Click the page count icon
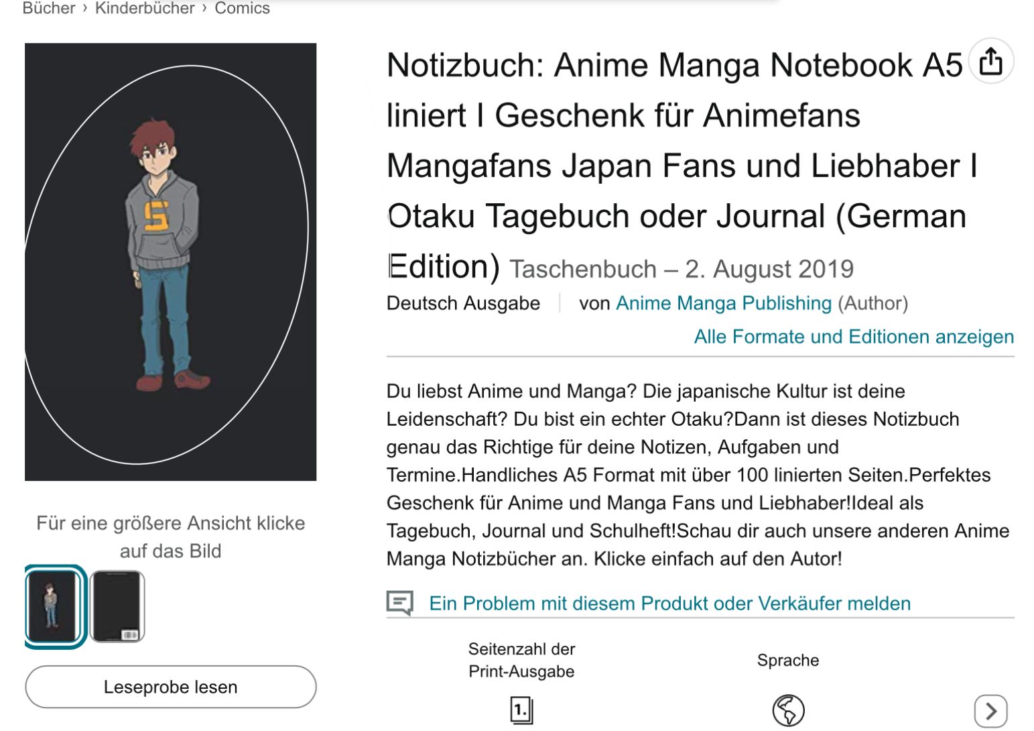The height and width of the screenshot is (731, 1034). (x=521, y=710)
